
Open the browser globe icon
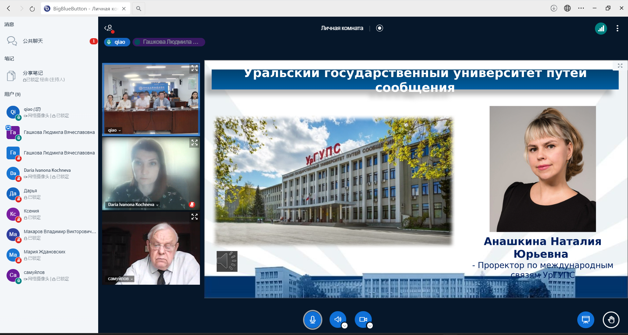pyautogui.click(x=567, y=8)
